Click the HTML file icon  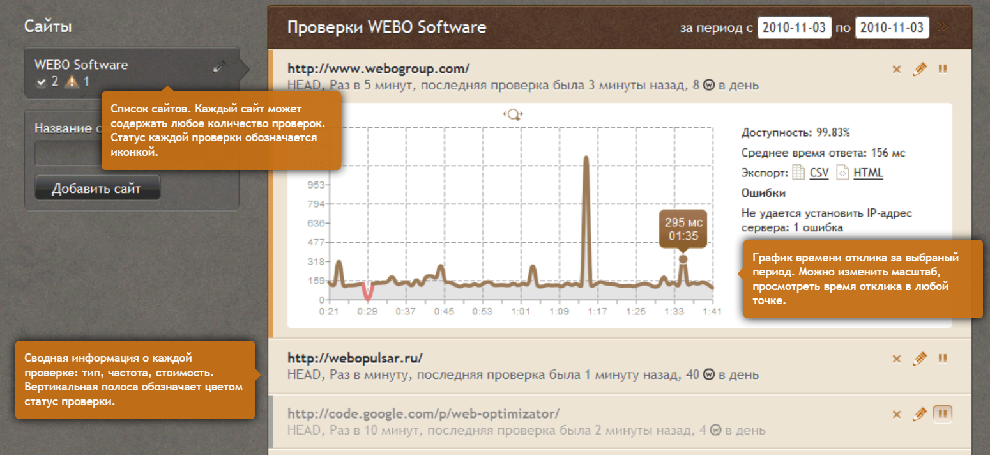[842, 173]
